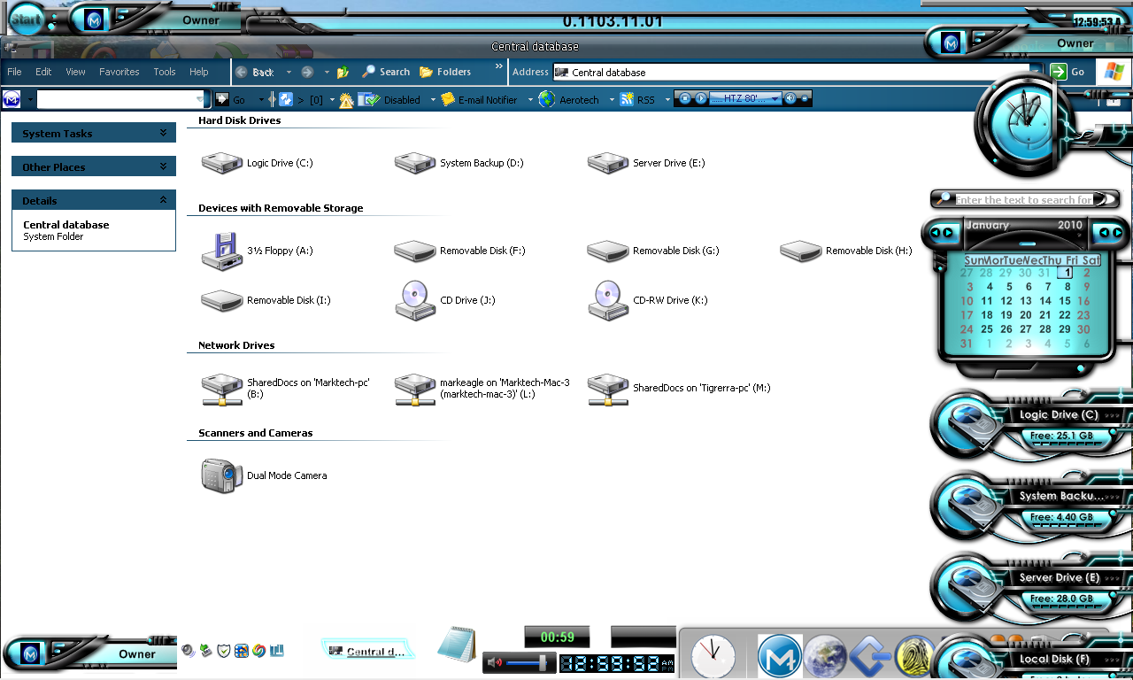Click the Notepad icon in the taskbar
The height and width of the screenshot is (680, 1133).
point(457,644)
